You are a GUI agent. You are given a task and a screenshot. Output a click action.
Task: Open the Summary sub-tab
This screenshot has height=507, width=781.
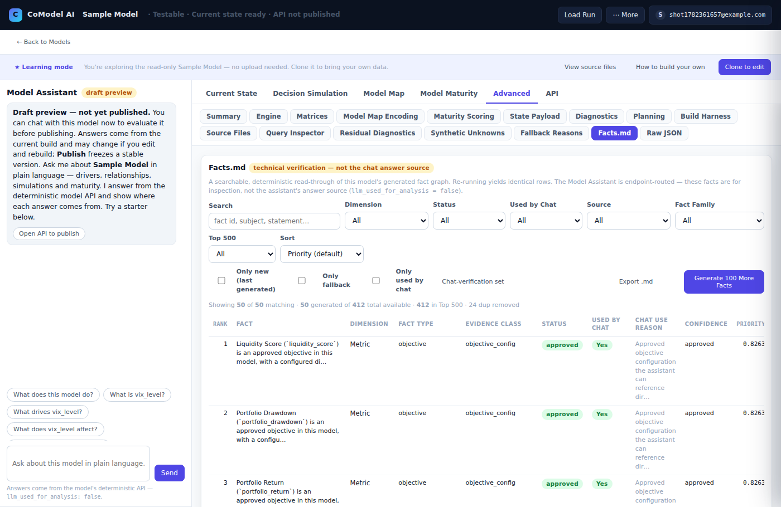click(223, 116)
